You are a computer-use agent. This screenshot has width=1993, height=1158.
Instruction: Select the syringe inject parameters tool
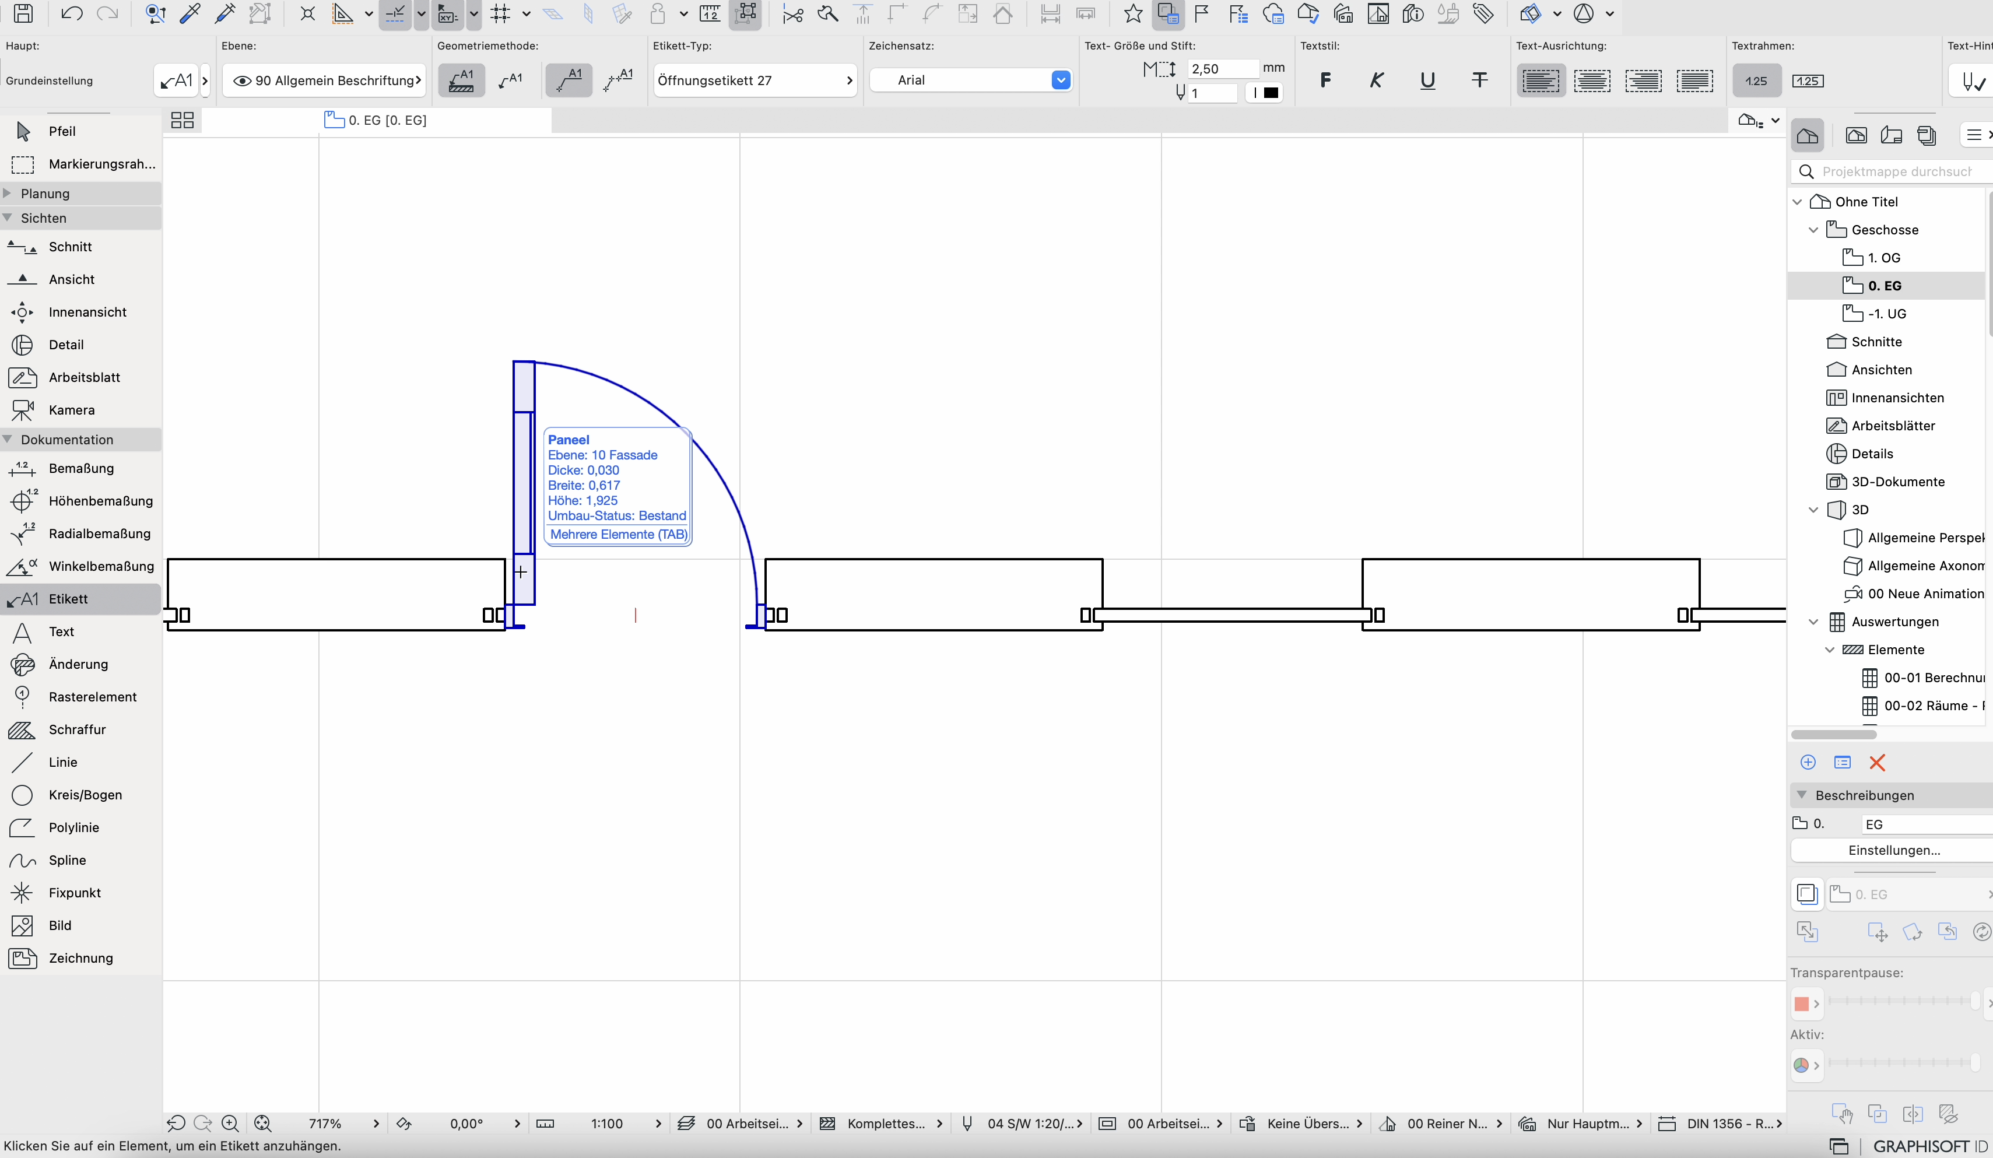226,13
